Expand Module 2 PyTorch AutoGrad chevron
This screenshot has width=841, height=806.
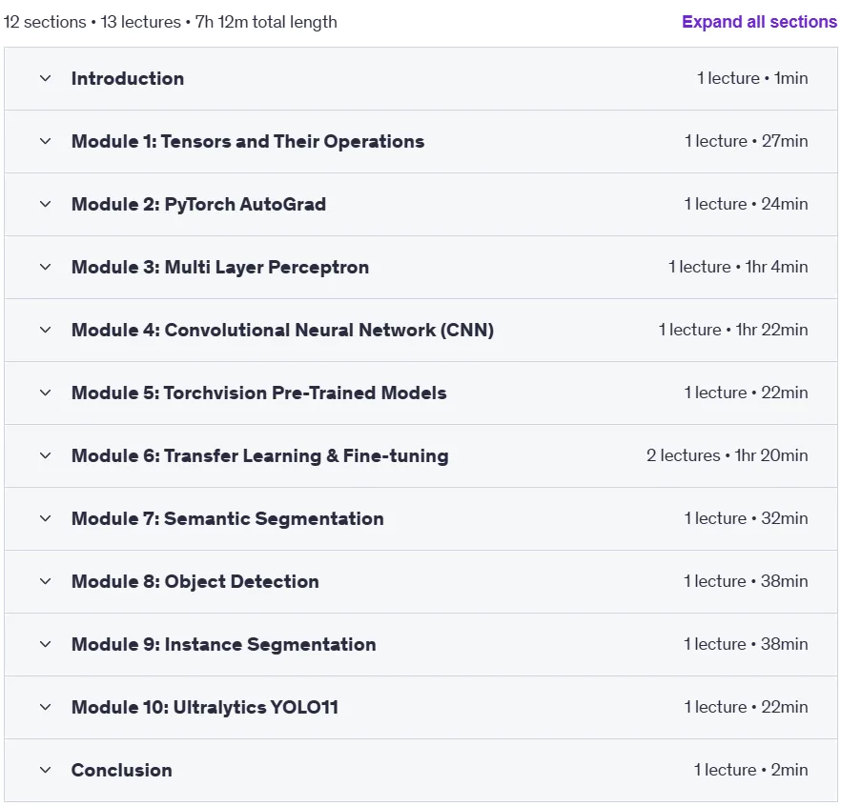46,204
